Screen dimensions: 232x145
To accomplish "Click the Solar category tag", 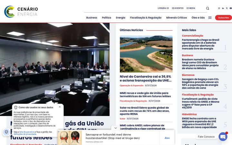I will (122, 119).
